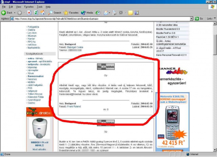Expand the Links toolbar chevron
The height and width of the screenshot is (157, 217).
click(214, 19)
